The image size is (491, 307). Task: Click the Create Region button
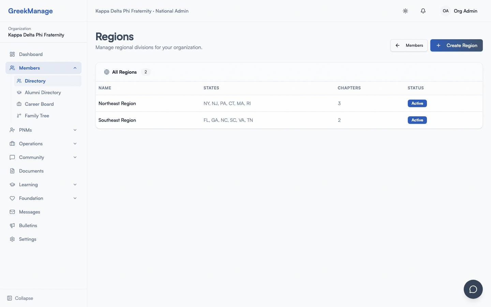(x=457, y=45)
